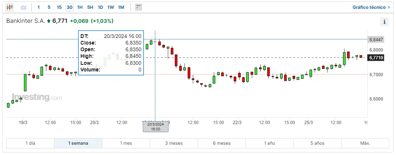Set the 1-minute interval
The height and width of the screenshot is (155, 396).
39,7
